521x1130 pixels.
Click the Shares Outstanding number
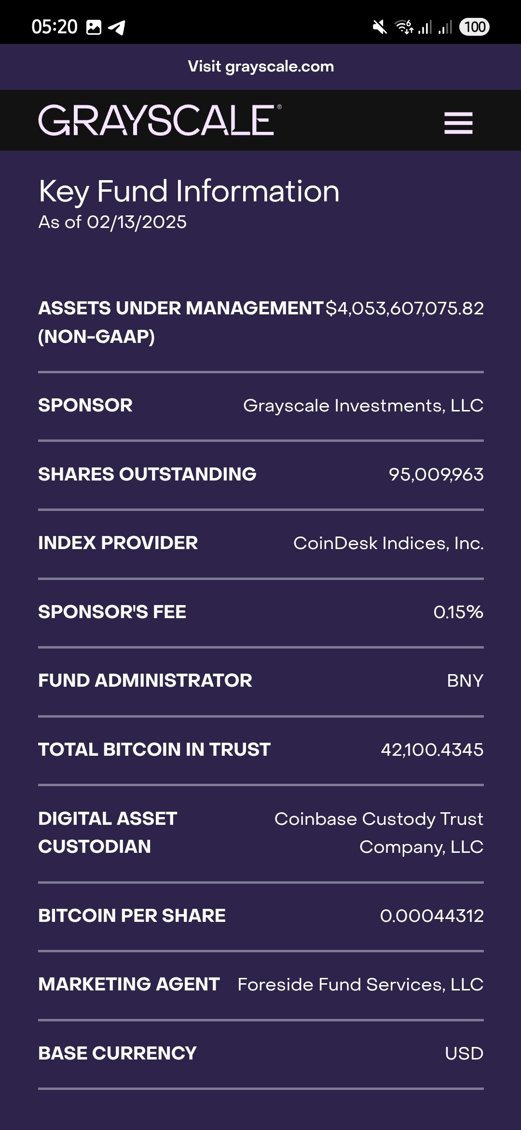(436, 475)
